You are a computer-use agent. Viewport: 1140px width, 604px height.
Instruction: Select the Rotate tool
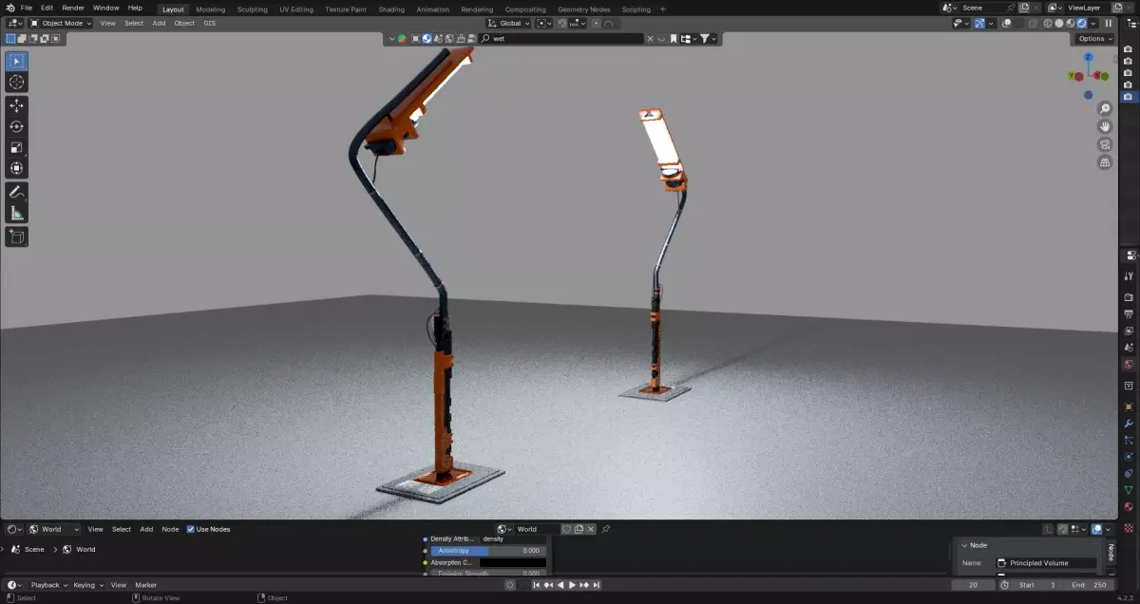pos(15,125)
